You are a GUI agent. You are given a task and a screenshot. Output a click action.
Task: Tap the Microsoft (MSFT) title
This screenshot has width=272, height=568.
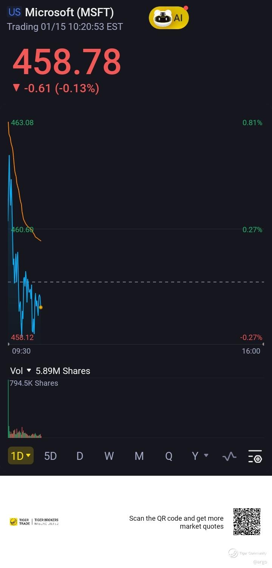(69, 12)
